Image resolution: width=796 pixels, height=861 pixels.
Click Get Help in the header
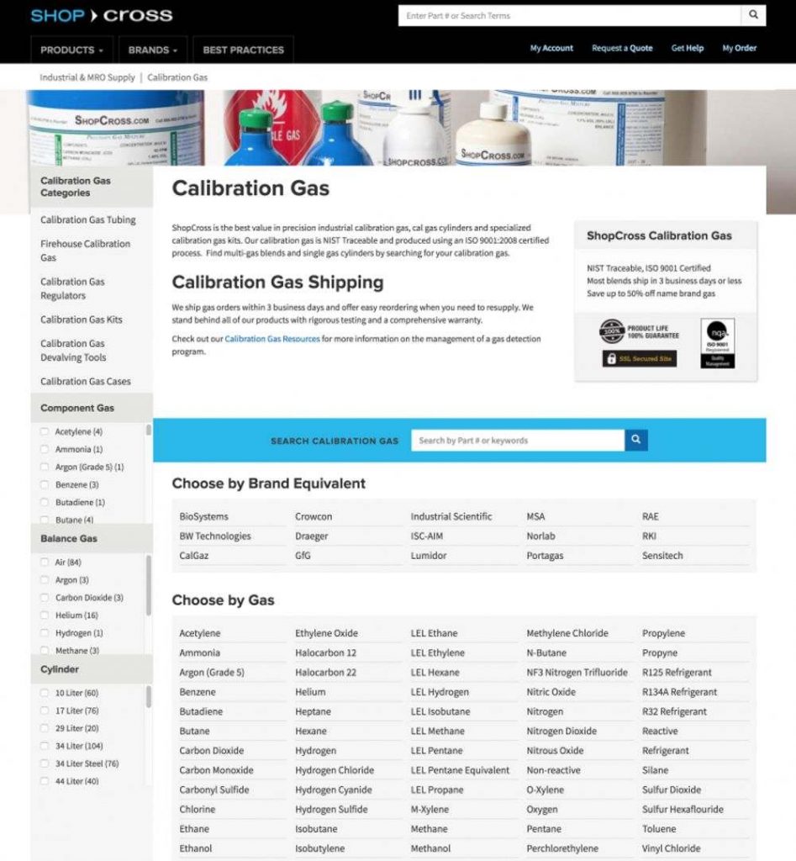tap(688, 48)
